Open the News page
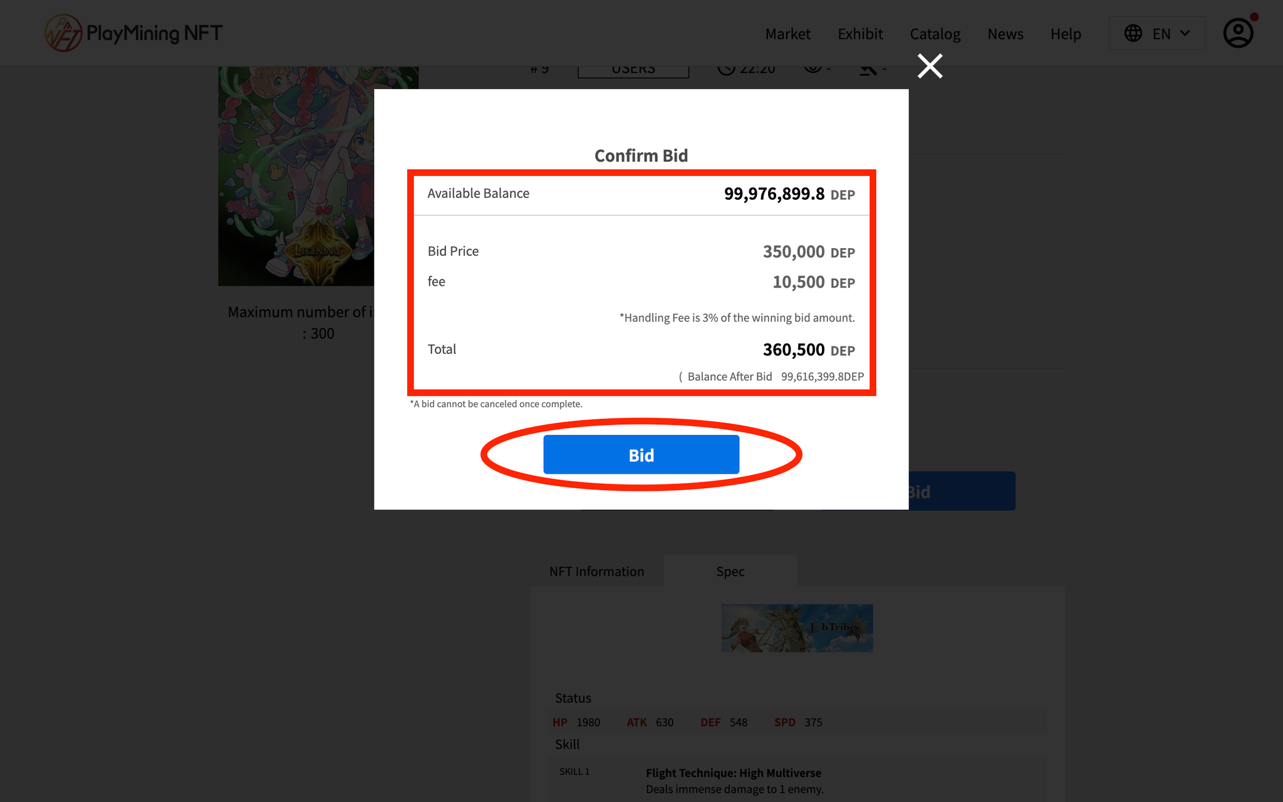Viewport: 1283px width, 802px height. (x=1005, y=34)
